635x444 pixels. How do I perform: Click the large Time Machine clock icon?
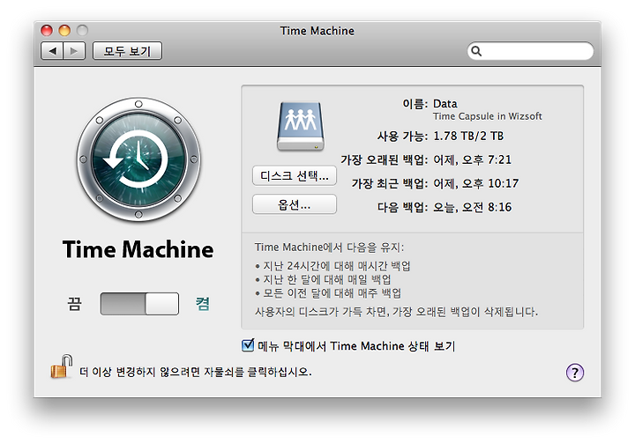138,159
